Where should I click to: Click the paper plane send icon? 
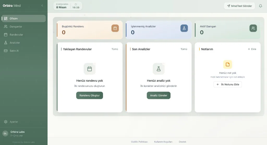click(x=228, y=6)
